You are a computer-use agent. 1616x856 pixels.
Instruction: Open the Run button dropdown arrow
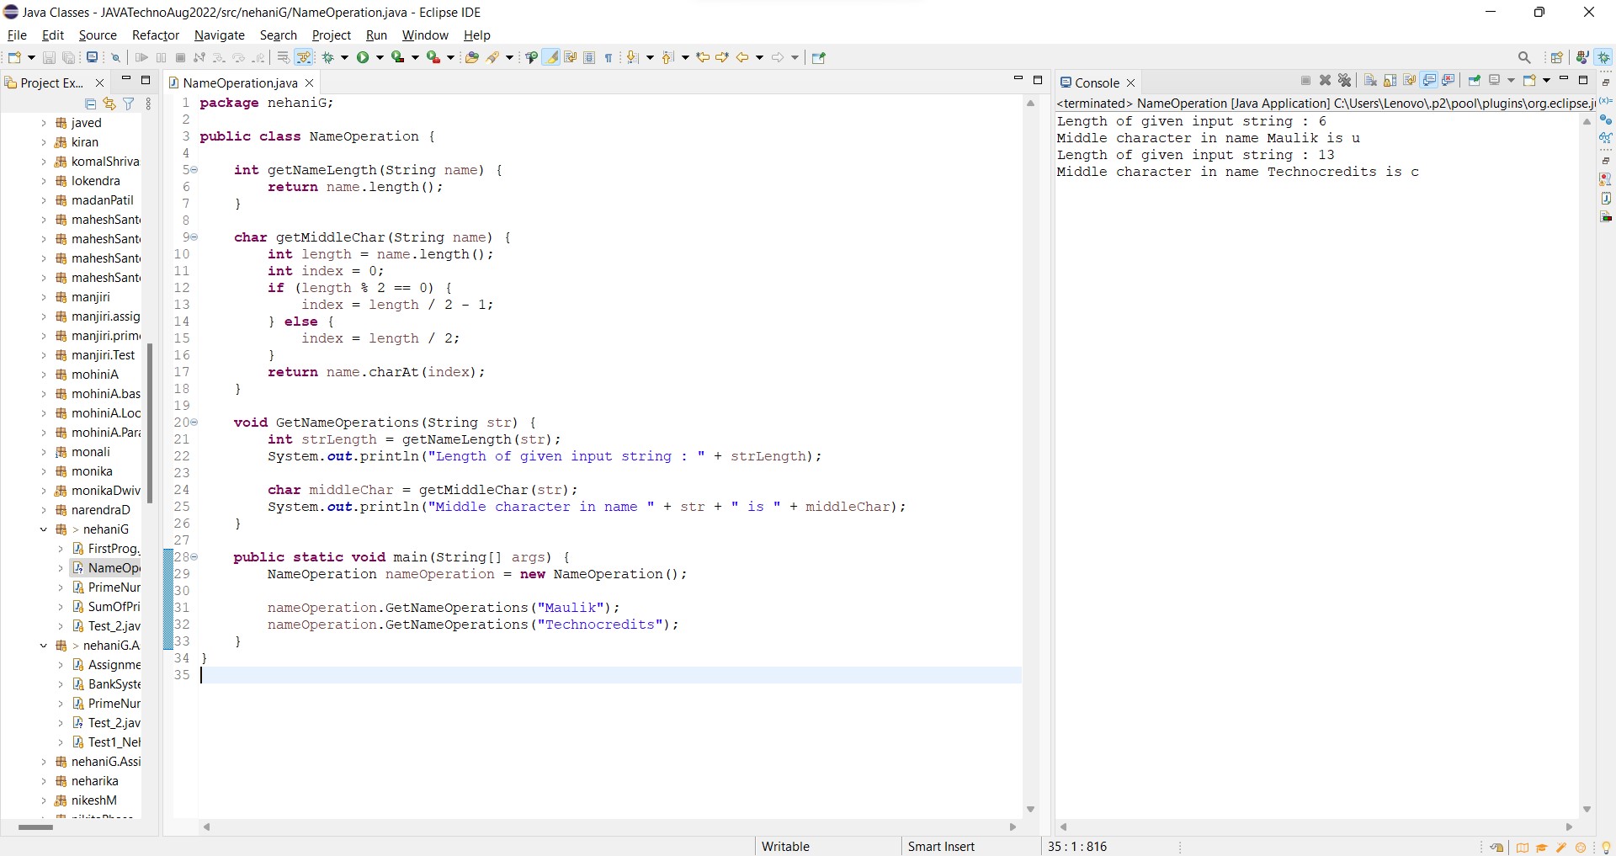pos(379,57)
